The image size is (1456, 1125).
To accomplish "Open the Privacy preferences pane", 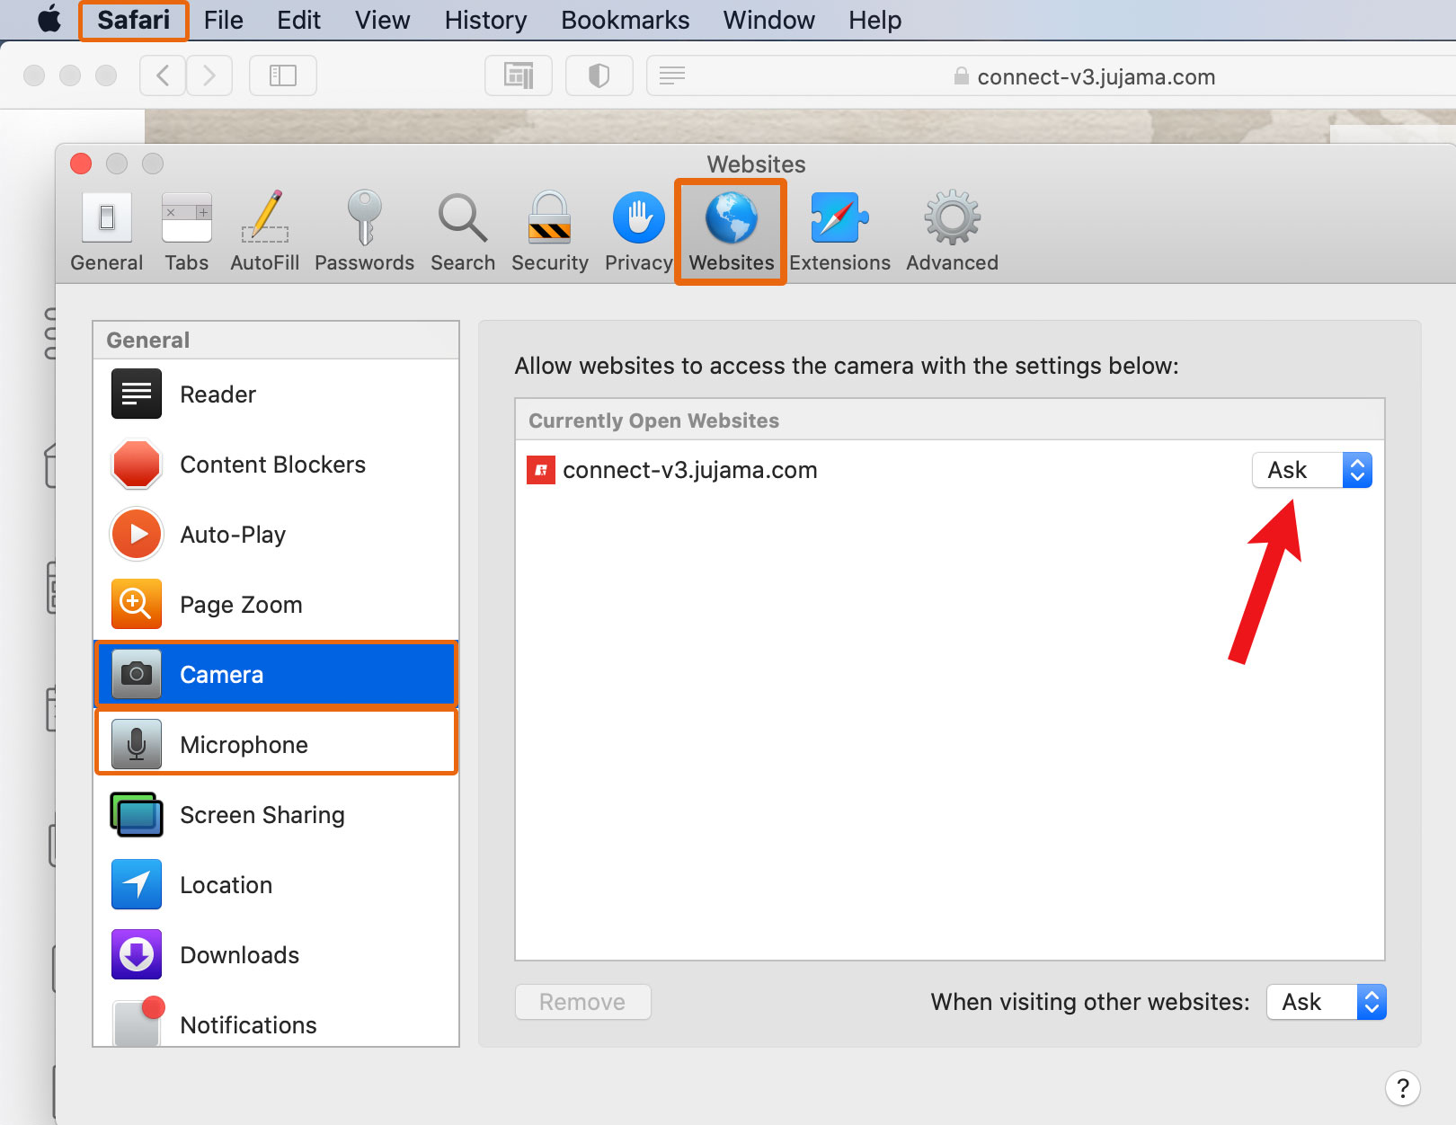I will [638, 232].
